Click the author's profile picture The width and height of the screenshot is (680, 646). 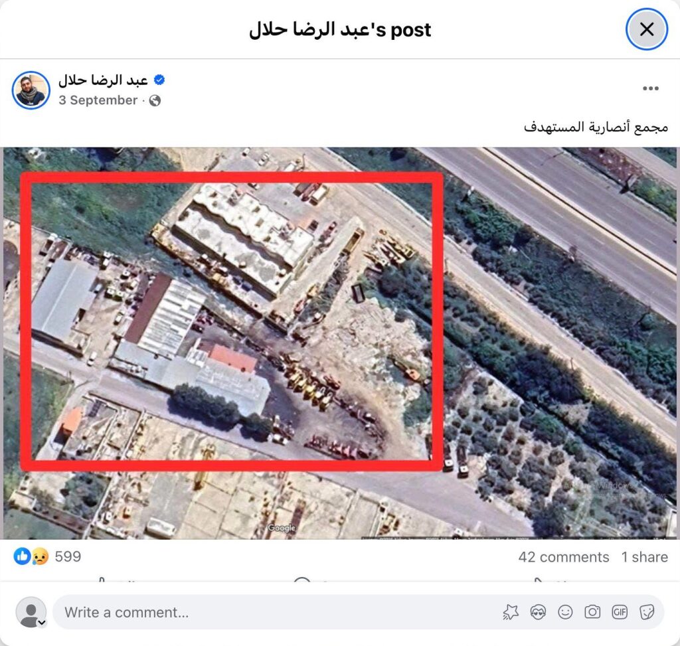coord(31,90)
